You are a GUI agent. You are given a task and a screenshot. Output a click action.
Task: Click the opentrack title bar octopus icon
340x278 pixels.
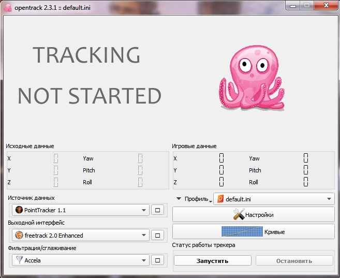8,8
